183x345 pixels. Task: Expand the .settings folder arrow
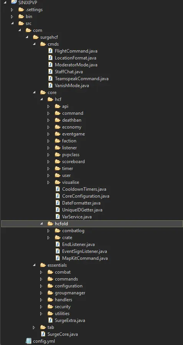point(12,10)
